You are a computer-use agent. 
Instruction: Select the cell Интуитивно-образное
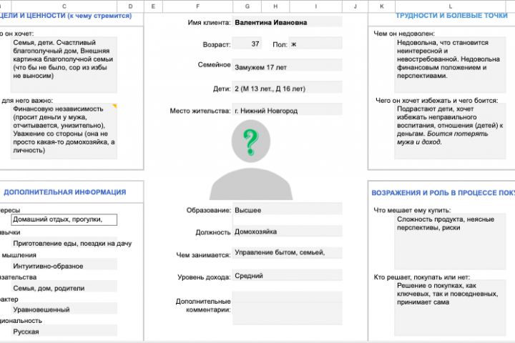[x=64, y=264]
